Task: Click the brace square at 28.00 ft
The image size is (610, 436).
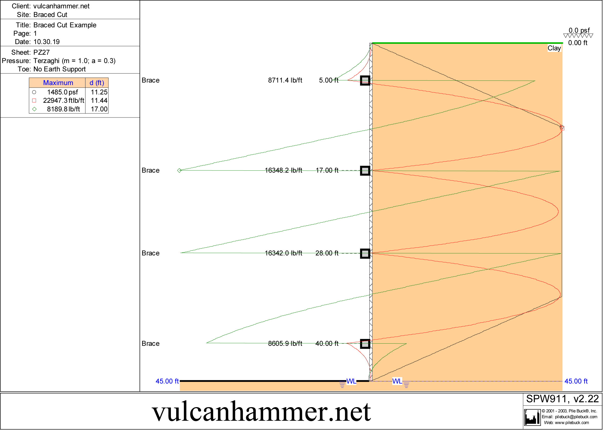Action: click(365, 253)
